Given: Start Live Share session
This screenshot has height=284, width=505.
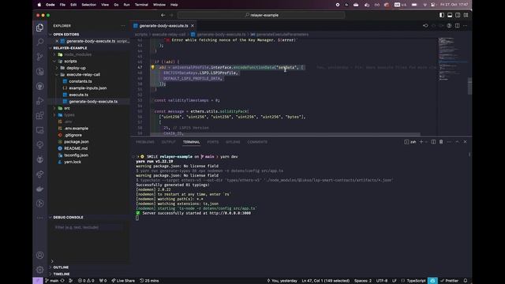Looking at the screenshot, I should click(x=123, y=281).
